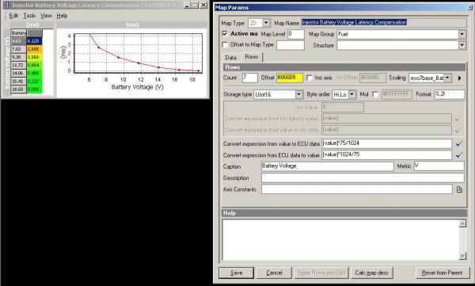
Task: Click the Axis Constants input field
Action: [357, 189]
